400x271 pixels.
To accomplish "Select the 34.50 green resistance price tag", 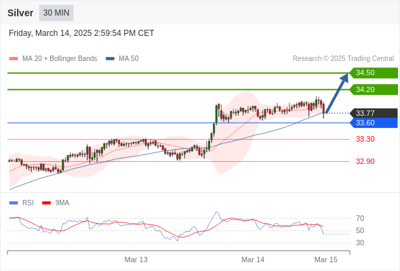I will point(374,72).
